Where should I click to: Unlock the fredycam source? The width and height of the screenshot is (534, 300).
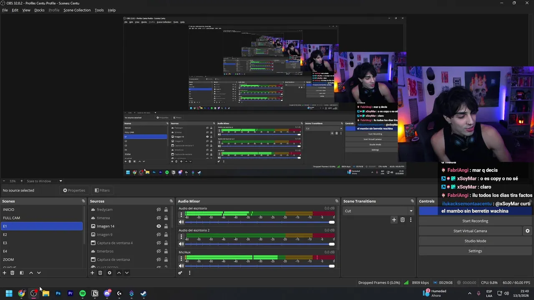tap(166, 210)
